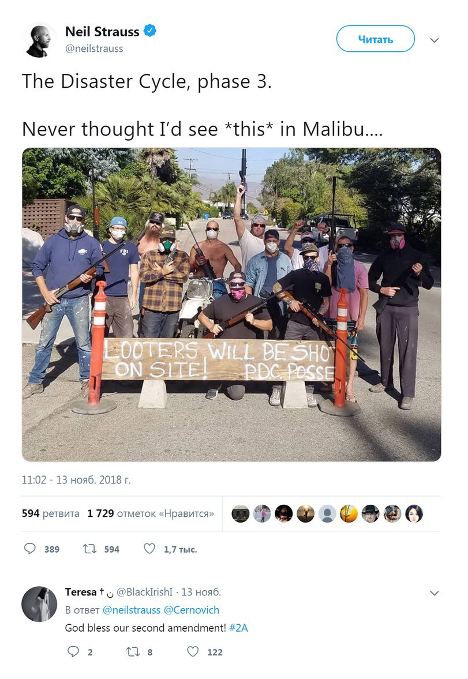Open Teresa's profile avatar
Screen dimensions: 468x679
(x=39, y=604)
